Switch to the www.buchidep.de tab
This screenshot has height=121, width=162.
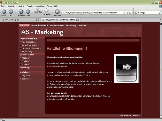20,20
